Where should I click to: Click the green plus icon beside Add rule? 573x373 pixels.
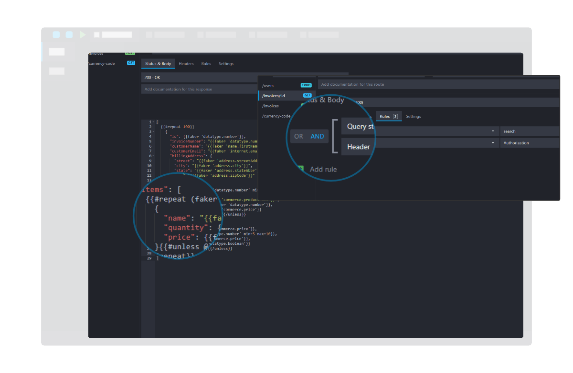(x=300, y=169)
